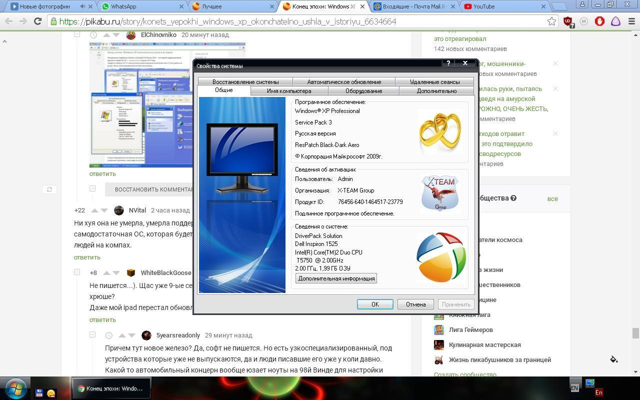
Task: Collapse the ElChinovniko comment thread
Action: click(77, 34)
